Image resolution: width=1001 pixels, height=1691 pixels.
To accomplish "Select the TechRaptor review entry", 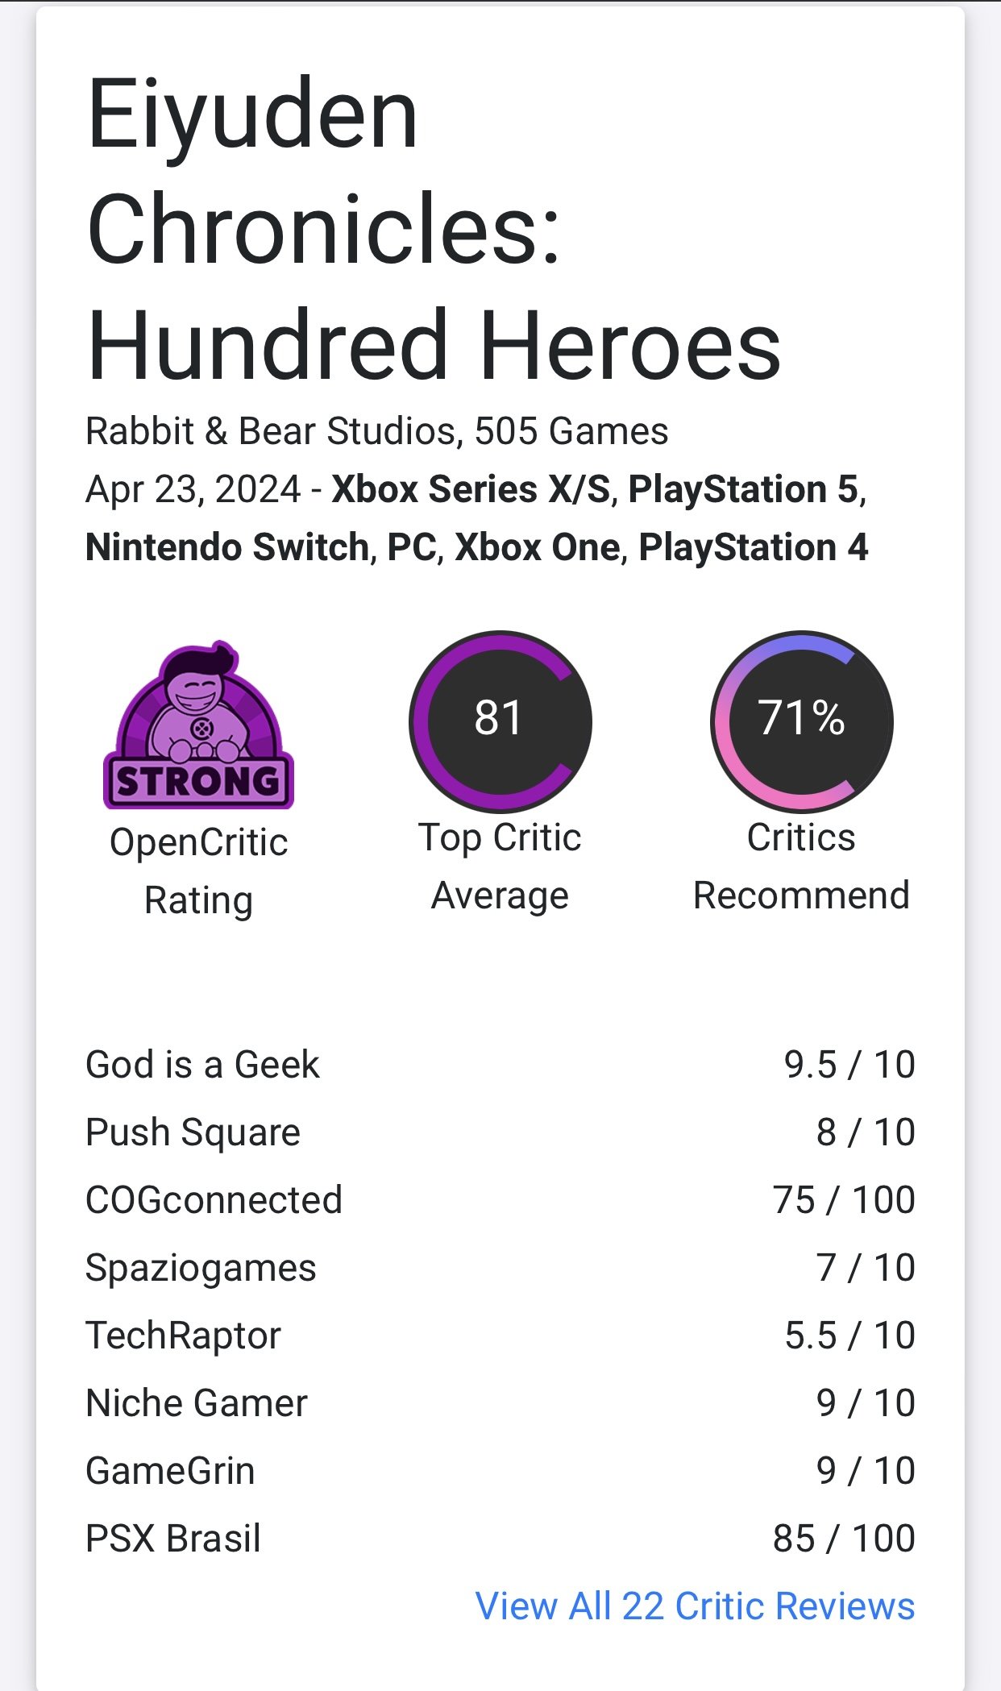I will 183,1335.
